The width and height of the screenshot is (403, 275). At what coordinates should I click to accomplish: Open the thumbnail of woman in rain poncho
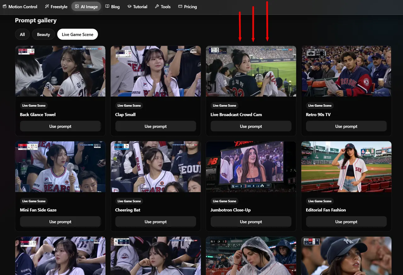pyautogui.click(x=251, y=256)
